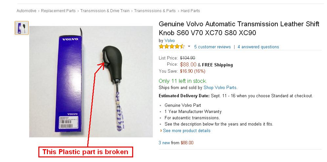Click the star rating icons
The width and height of the screenshot is (327, 162).
pyautogui.click(x=172, y=47)
